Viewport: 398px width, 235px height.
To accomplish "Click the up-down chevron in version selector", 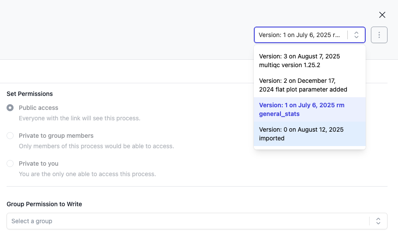I will (356, 35).
